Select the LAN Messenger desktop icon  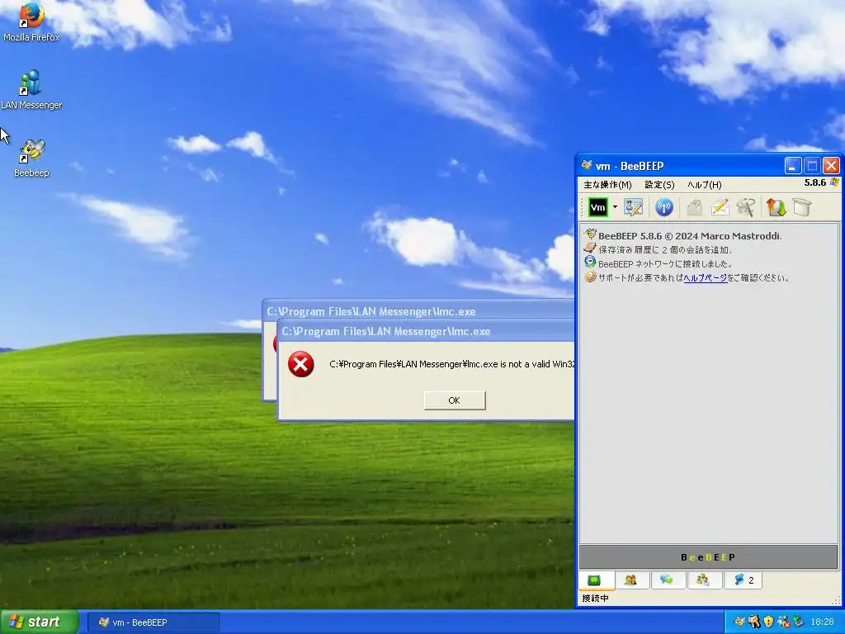tap(31, 89)
